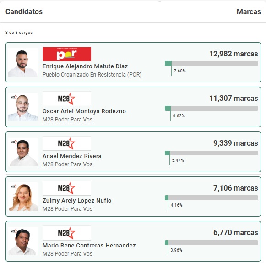Click the 6.62% vote progress bar

point(212,108)
